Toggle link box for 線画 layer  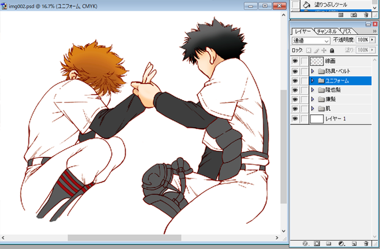(305, 61)
